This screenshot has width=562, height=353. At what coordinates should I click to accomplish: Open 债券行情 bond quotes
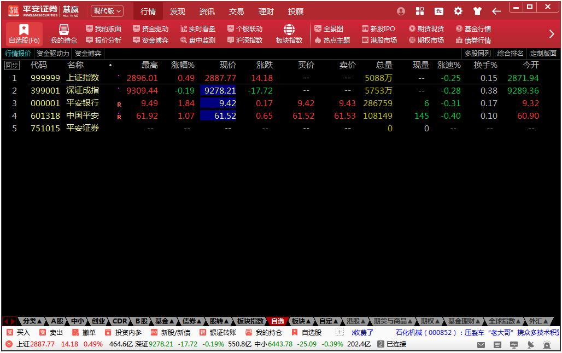(473, 40)
